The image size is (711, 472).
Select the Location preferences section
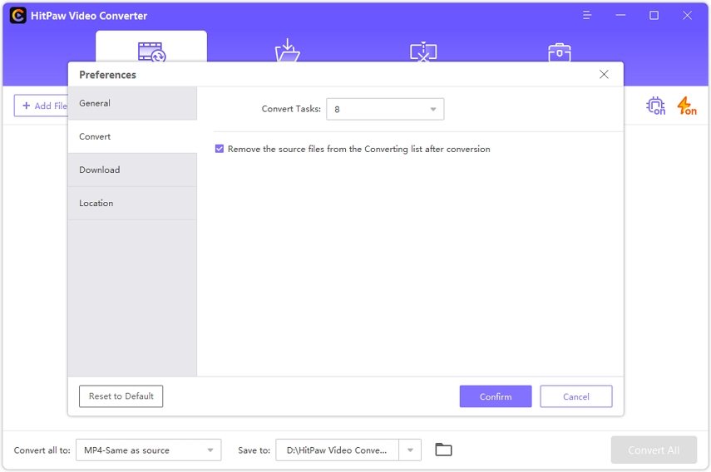(x=132, y=203)
